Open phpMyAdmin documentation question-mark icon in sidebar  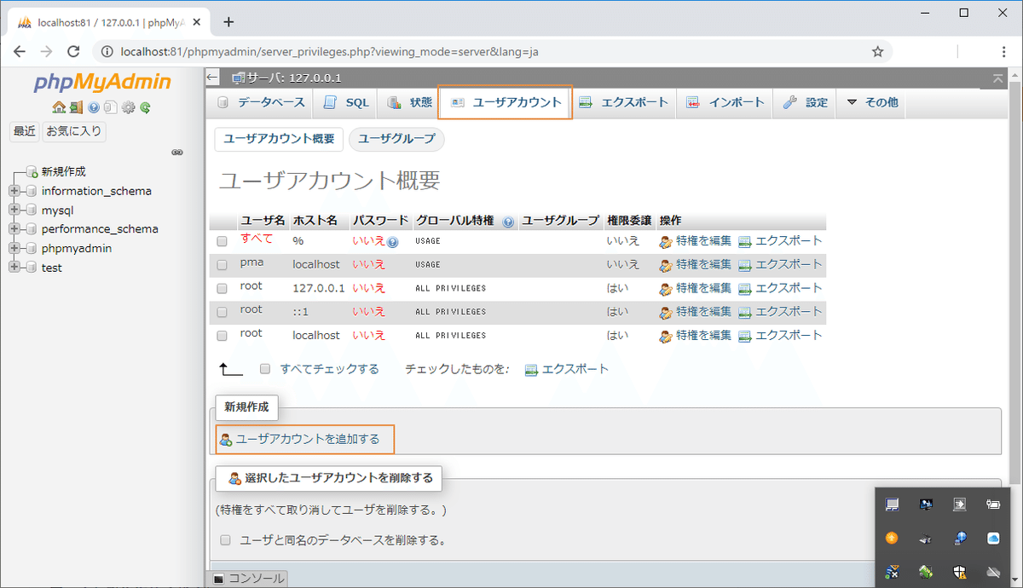click(x=94, y=107)
